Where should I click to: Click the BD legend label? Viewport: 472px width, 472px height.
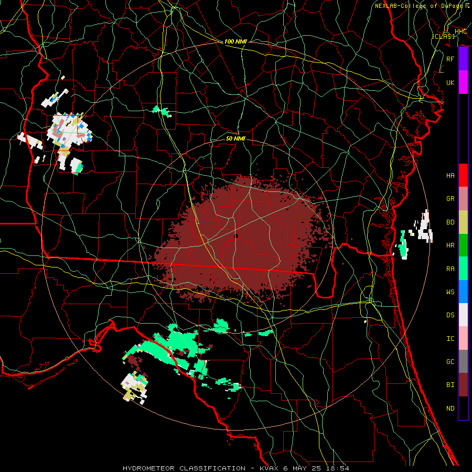tap(450, 222)
